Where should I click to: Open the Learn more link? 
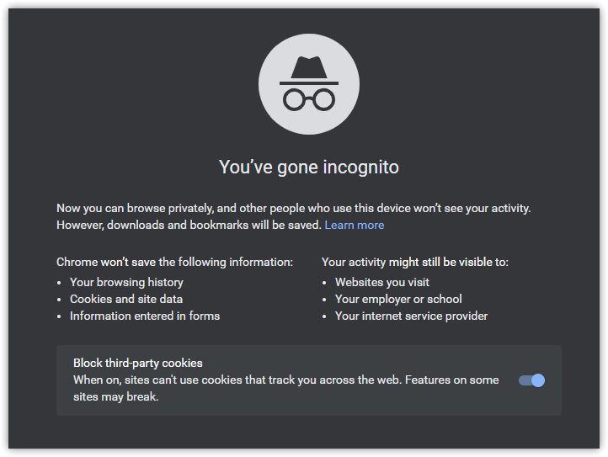pos(354,225)
